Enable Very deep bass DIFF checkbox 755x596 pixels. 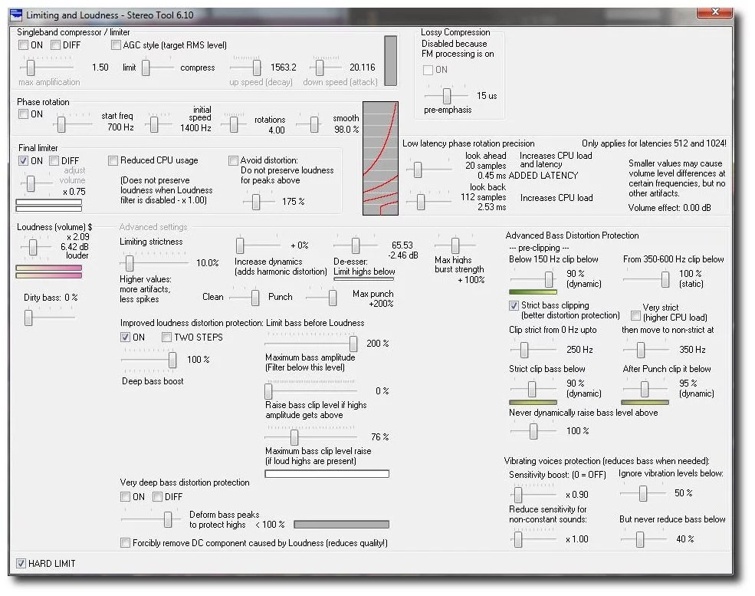point(157,497)
